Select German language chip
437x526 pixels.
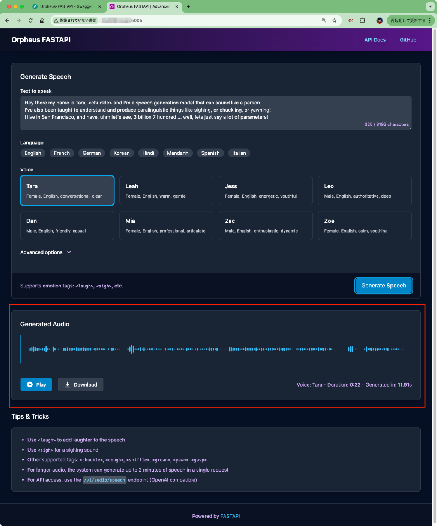pyautogui.click(x=92, y=153)
